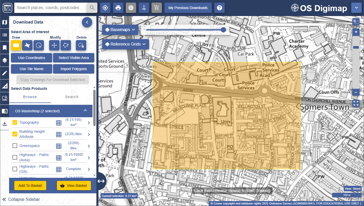Expand the Reference Grids dropdown
This screenshot has width=364, height=206.
click(125, 44)
